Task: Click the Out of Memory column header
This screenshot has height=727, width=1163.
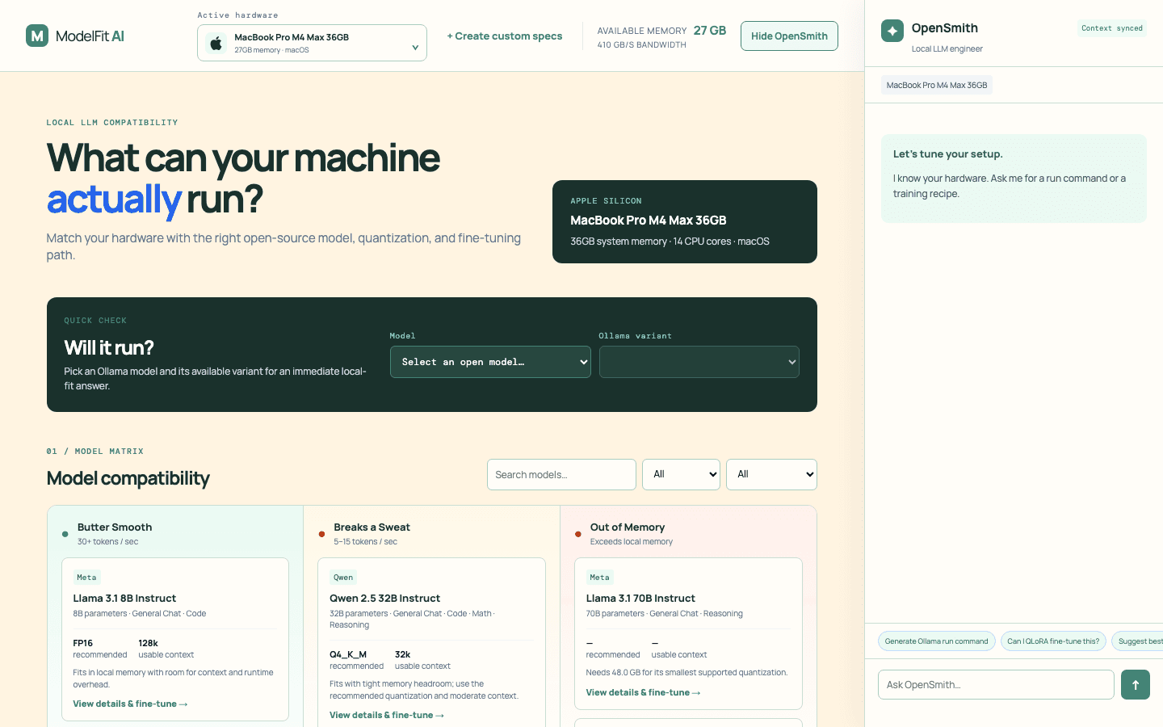Action: [x=628, y=527]
